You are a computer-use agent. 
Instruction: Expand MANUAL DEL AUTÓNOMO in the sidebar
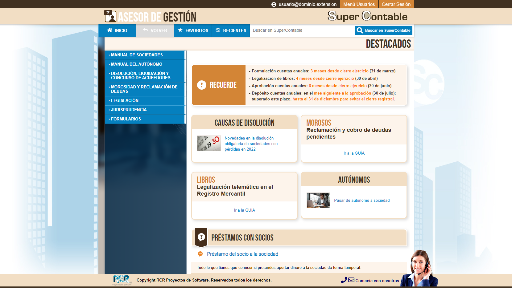pyautogui.click(x=145, y=64)
